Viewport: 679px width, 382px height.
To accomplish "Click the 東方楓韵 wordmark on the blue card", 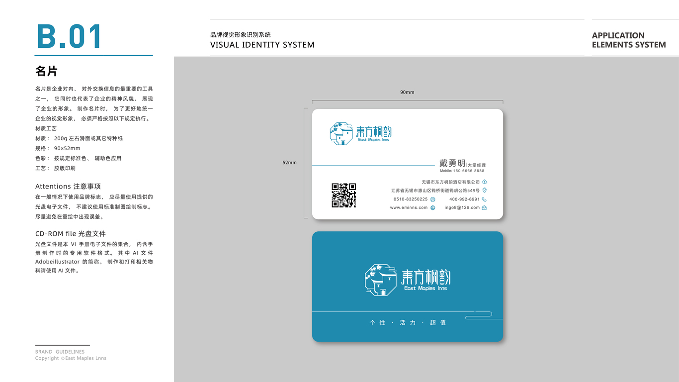I will click(426, 277).
